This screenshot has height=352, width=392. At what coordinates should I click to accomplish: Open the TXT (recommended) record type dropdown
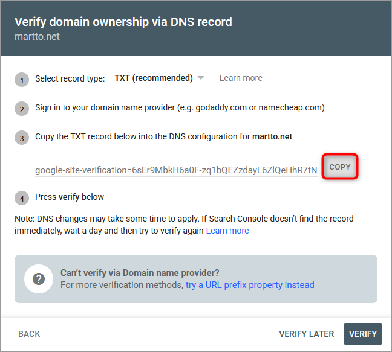159,78
